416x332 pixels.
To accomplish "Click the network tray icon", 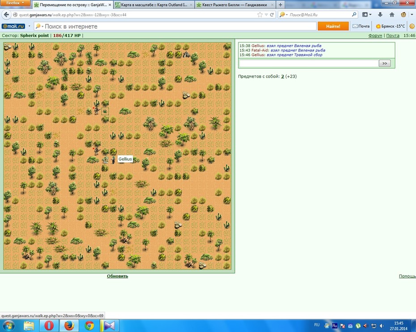I will [x=374, y=326].
